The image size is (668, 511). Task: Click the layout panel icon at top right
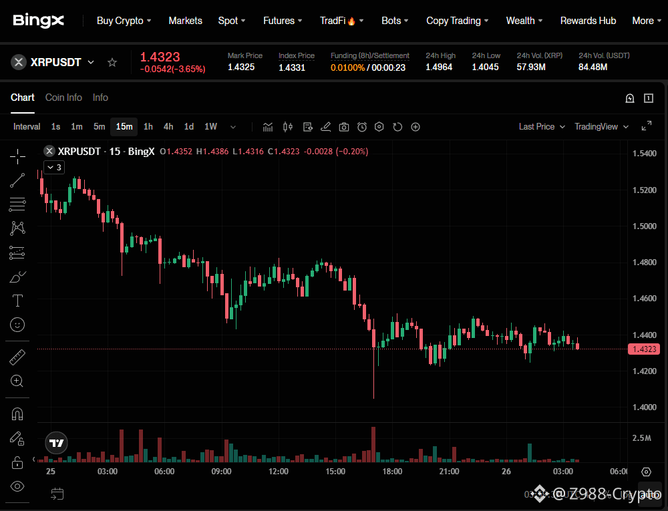(649, 98)
